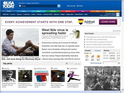This screenshot has width=124, height=93.
Task: Open Jerry Sandusky writing book story
Action: [x=59, y=49]
